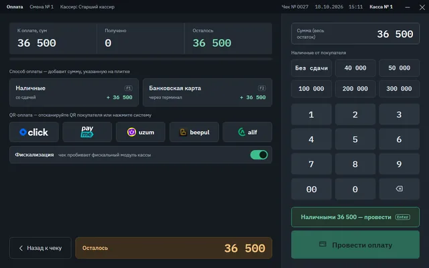
Task: Tap keypad digit 1
Action: point(311,115)
